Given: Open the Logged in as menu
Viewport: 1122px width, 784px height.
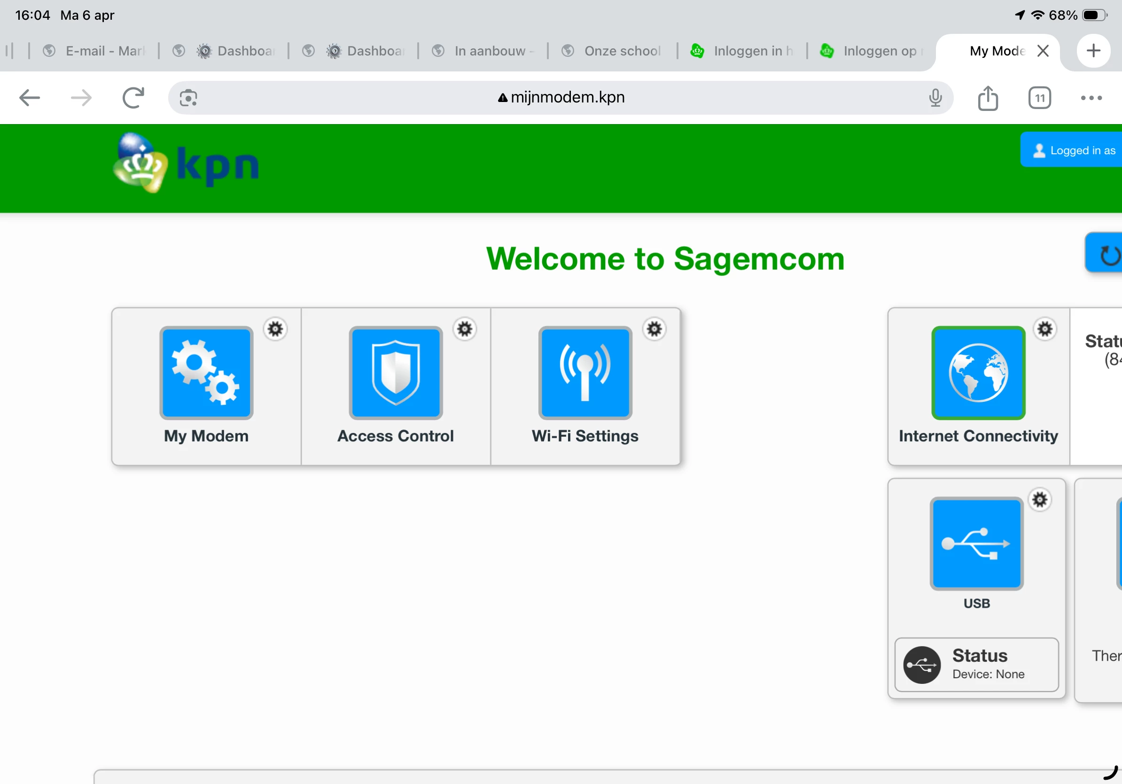Looking at the screenshot, I should pyautogui.click(x=1073, y=150).
